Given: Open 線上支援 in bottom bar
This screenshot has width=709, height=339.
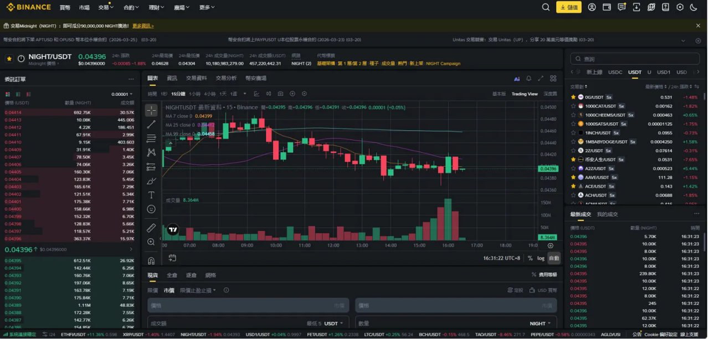Looking at the screenshot, I should (x=689, y=335).
